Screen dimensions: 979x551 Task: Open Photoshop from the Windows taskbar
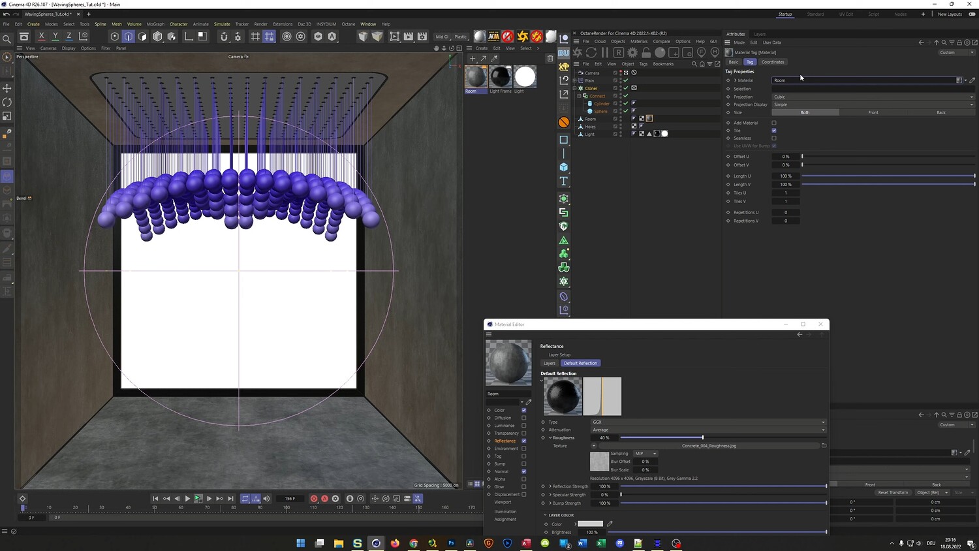tap(451, 543)
